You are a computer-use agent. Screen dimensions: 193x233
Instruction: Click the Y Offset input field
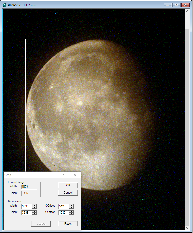tap(64, 212)
